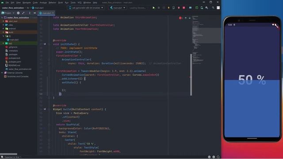Select README.md file in project tree
Viewport: 283px width, 159px height.
point(14,65)
